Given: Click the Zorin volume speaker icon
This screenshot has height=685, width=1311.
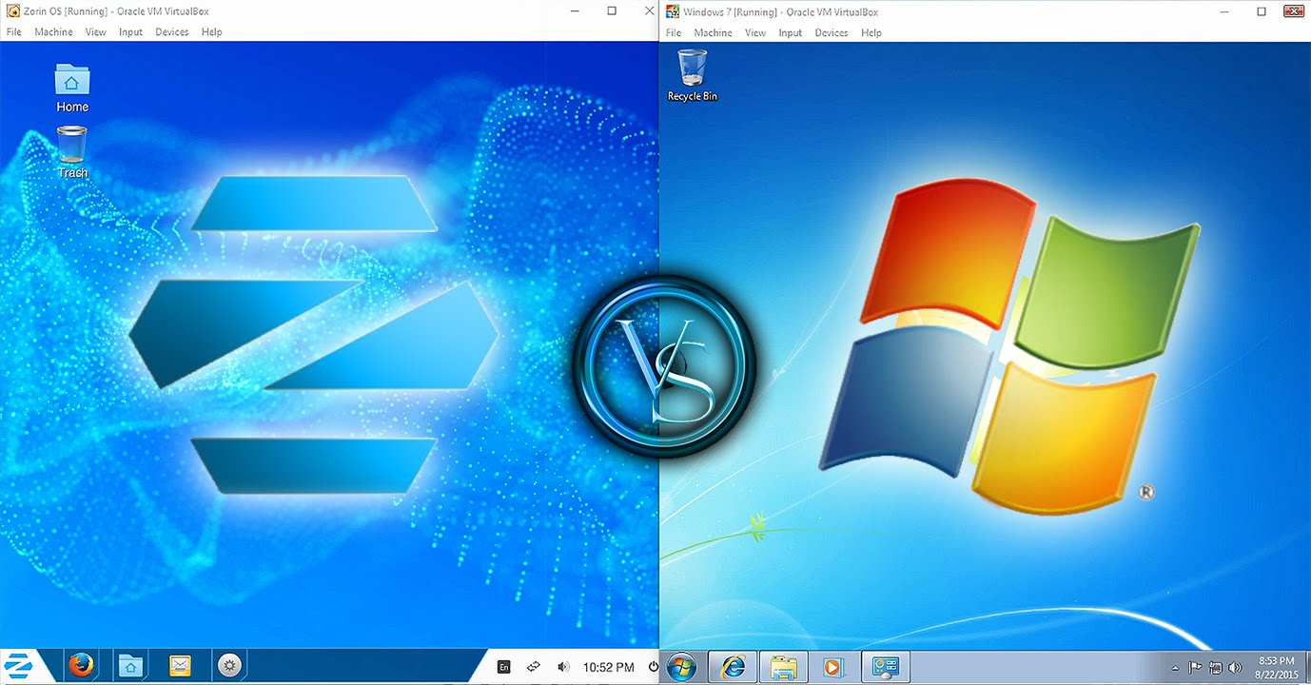Looking at the screenshot, I should click(x=563, y=667).
